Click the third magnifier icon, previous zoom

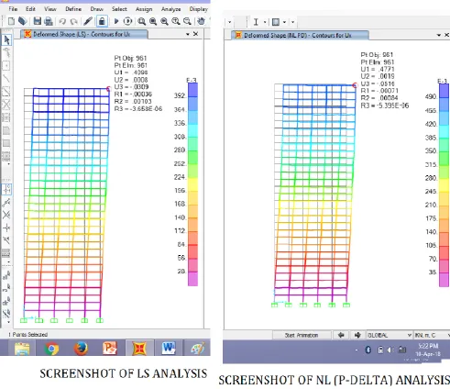(164, 21)
